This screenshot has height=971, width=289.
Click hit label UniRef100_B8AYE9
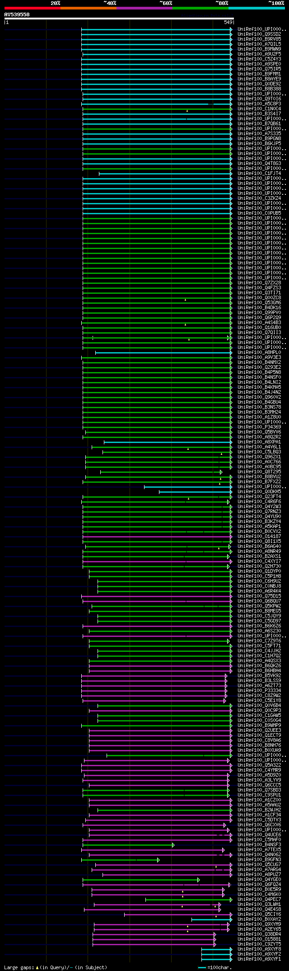[x=259, y=79]
